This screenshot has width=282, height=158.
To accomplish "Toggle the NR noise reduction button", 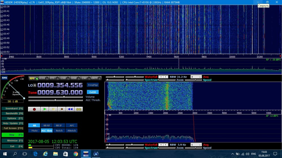I will (34, 125).
